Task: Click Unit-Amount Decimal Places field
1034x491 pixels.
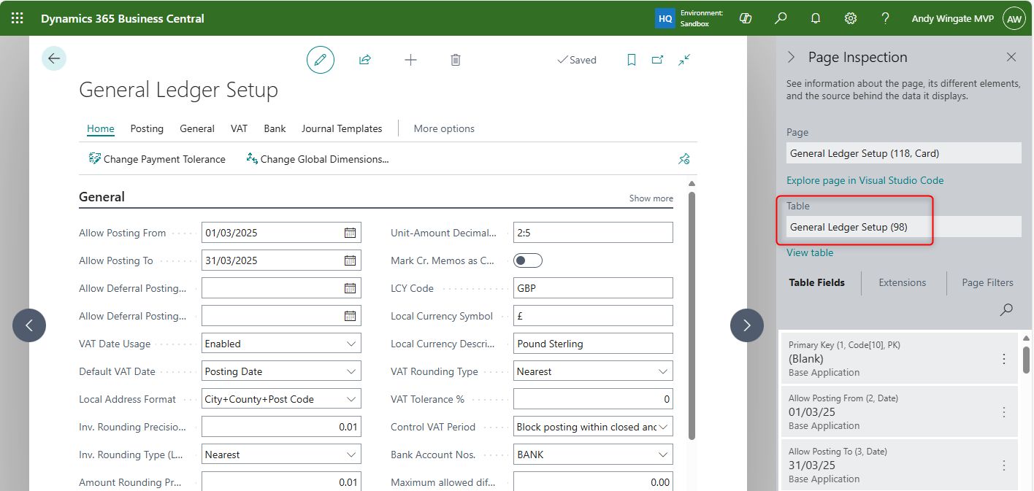Action: click(x=593, y=233)
